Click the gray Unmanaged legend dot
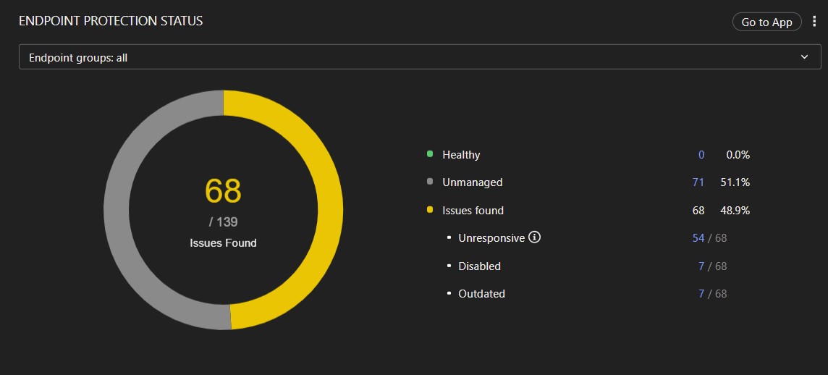Image resolution: width=828 pixels, height=375 pixels. point(430,182)
